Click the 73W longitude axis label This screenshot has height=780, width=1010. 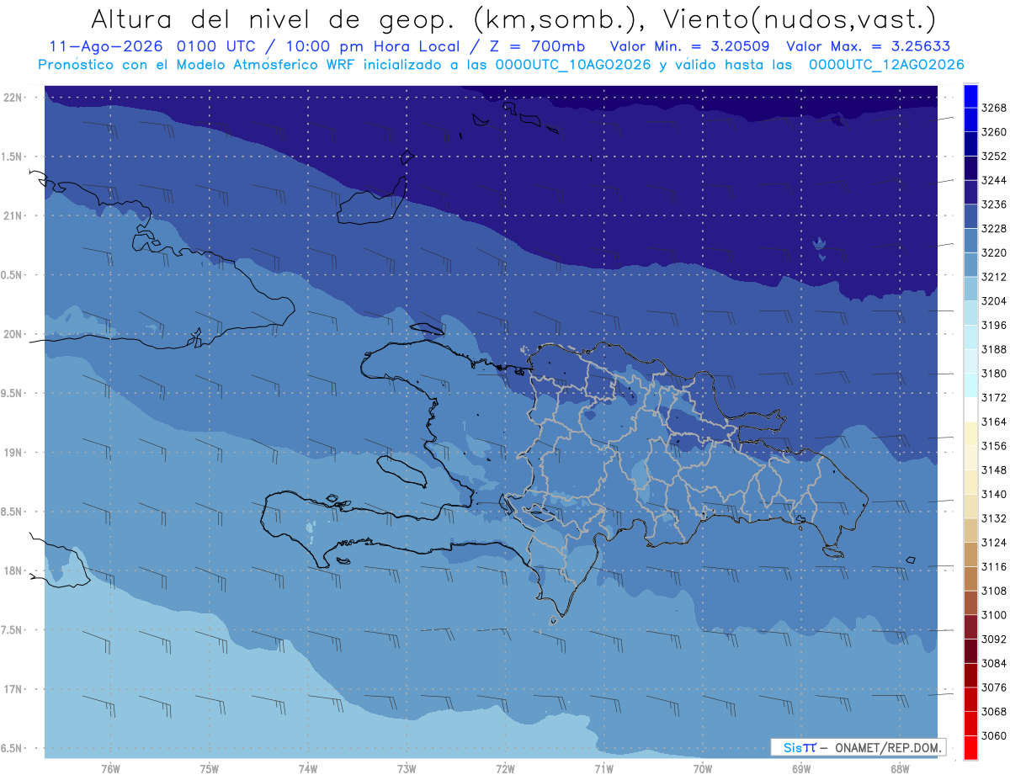(407, 769)
